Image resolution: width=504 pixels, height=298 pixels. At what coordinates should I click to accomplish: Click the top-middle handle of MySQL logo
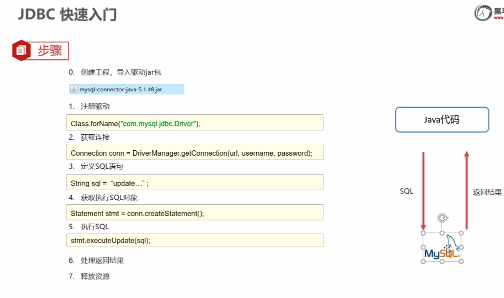pos(442,233)
